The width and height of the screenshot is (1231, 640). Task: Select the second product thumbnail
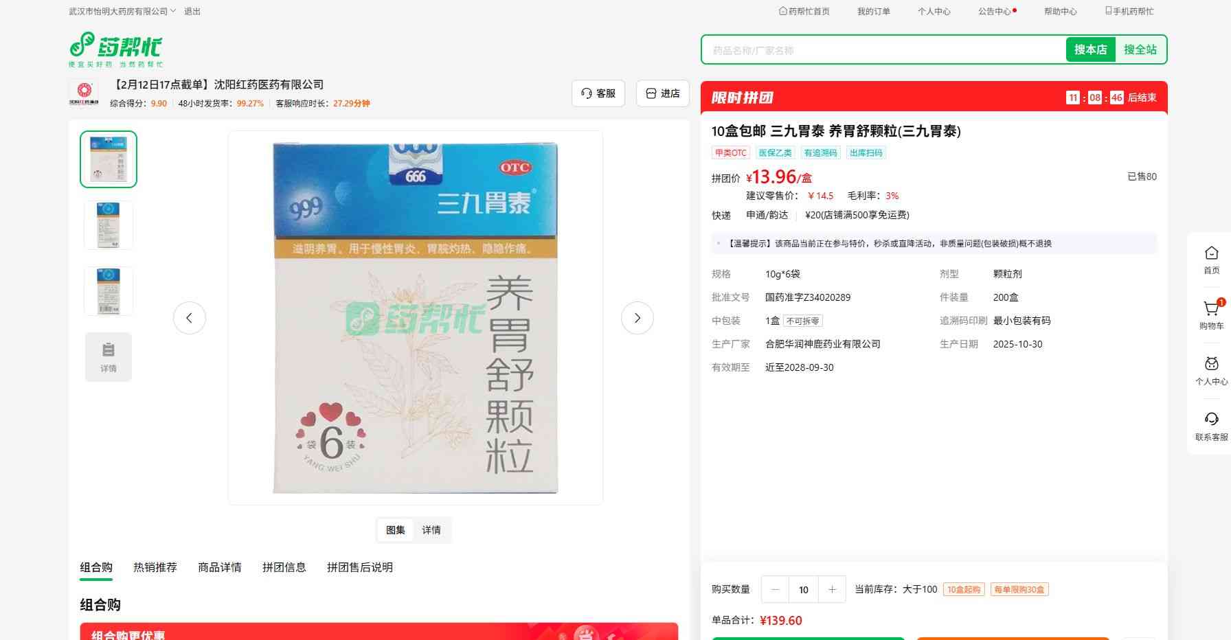(x=109, y=225)
